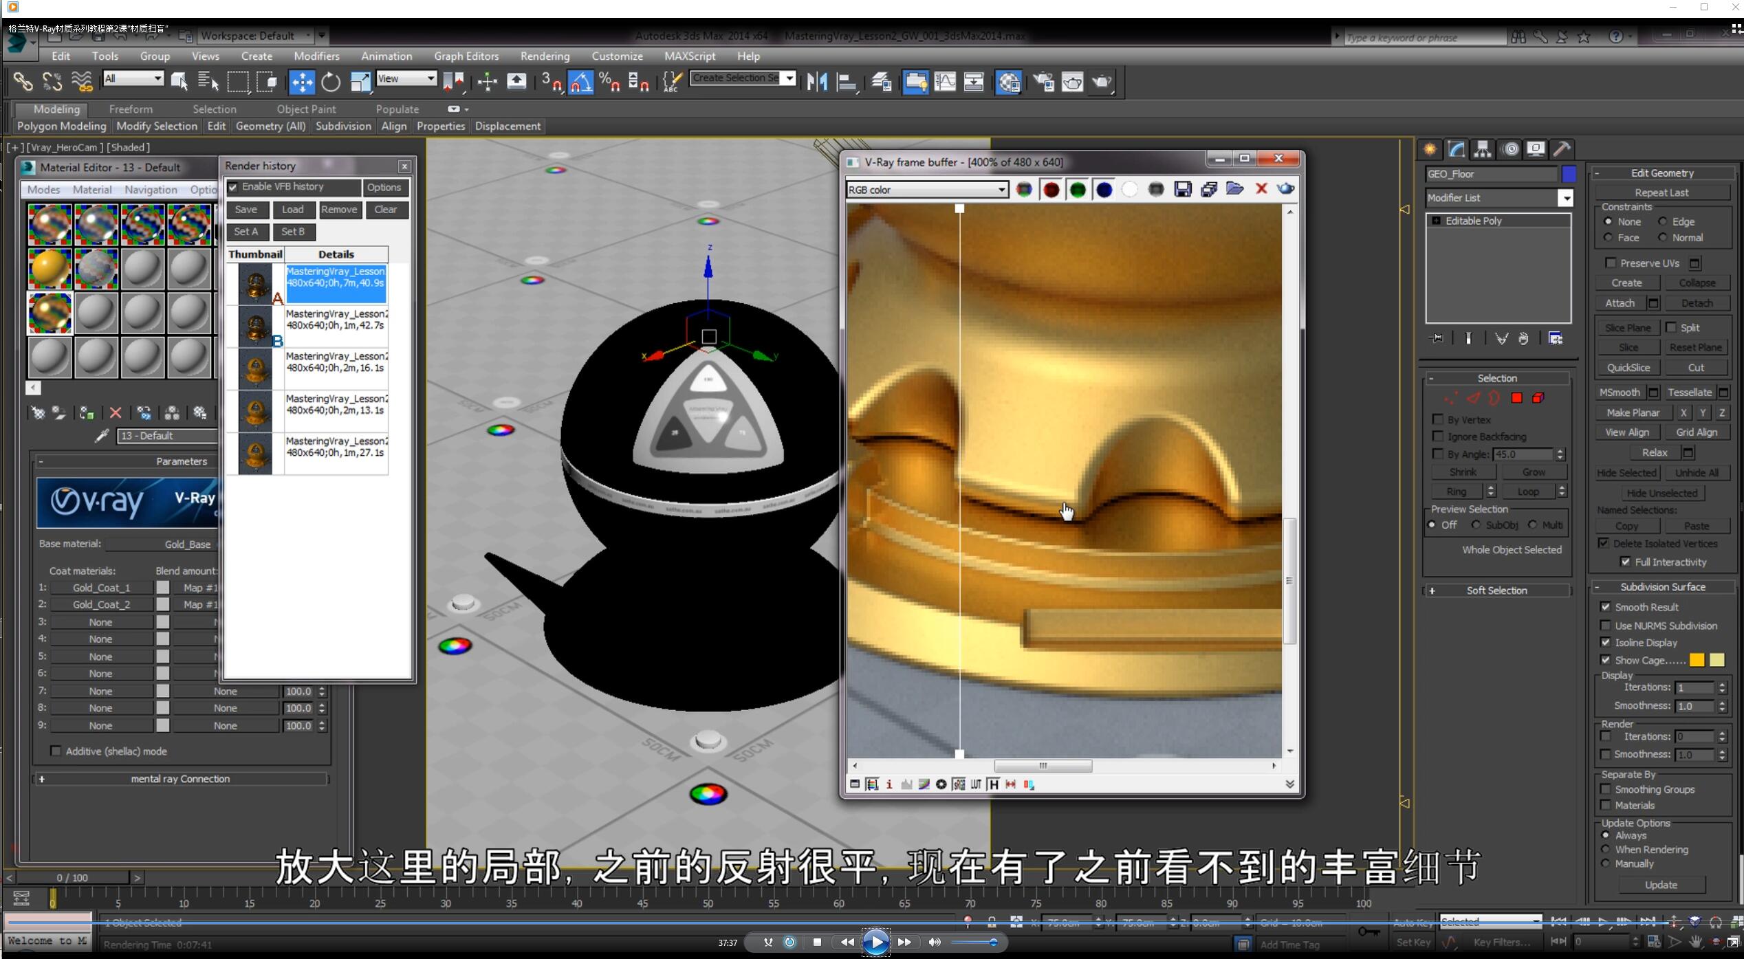Switch to blue channel in V-Ray frame buffer

(x=1104, y=189)
